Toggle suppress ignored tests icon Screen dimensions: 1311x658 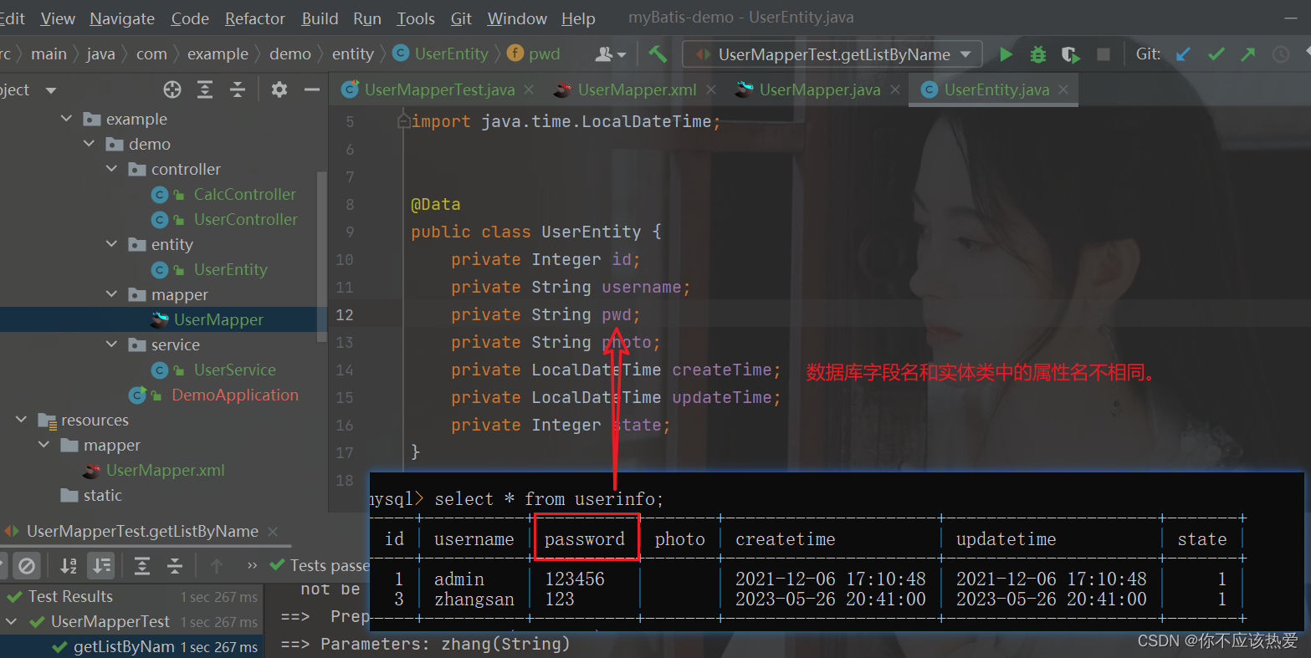28,565
